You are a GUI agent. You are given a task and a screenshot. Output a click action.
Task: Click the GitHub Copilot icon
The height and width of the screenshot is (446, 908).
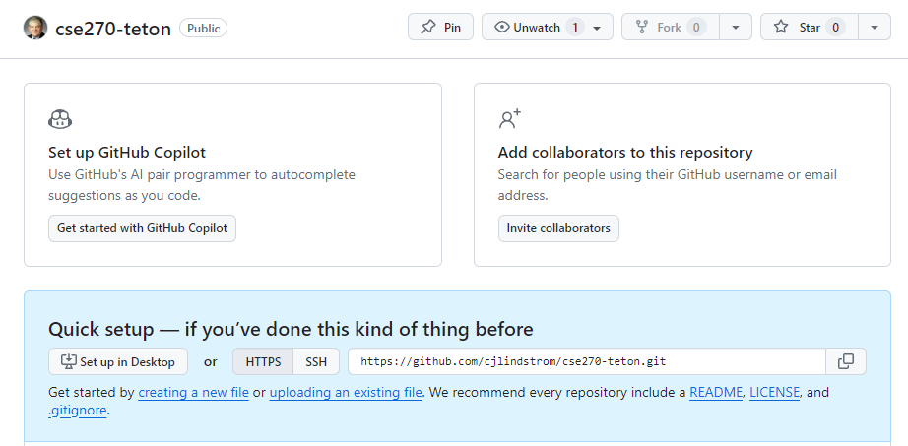tap(60, 120)
